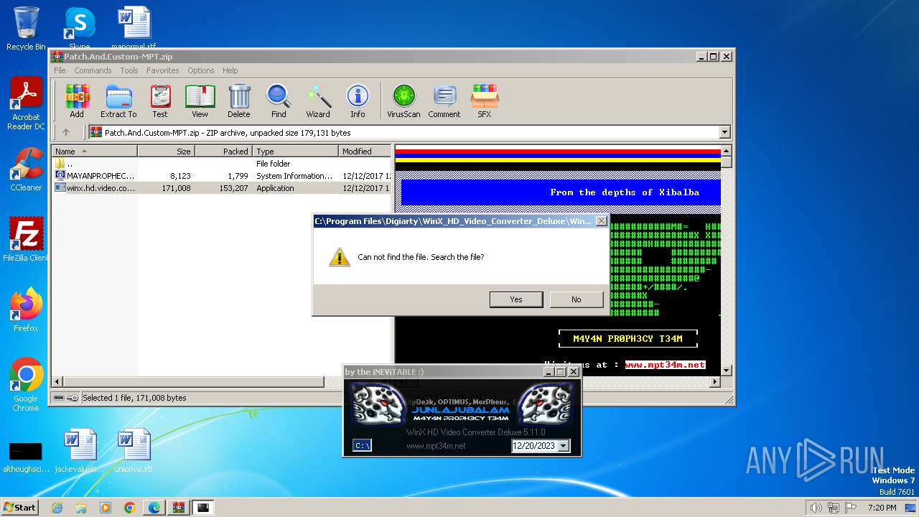Click Yes in the file search dialog

click(x=516, y=299)
